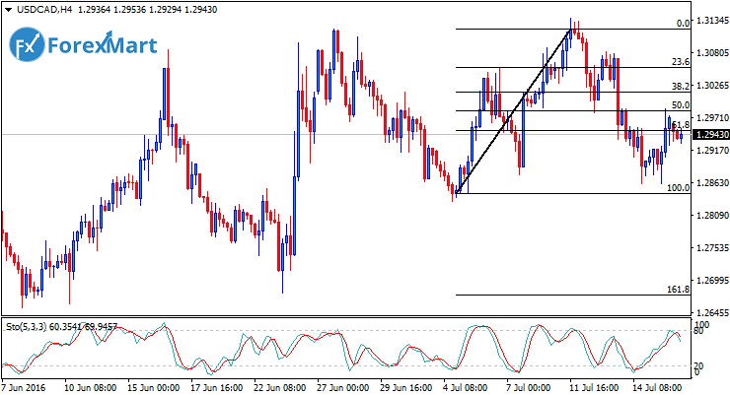Click the 38.2 Fibonacci retracement label
730x395 pixels.
coord(680,87)
